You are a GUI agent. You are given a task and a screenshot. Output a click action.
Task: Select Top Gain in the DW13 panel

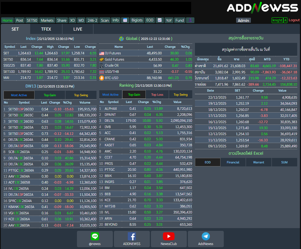pyautogui.click(x=50, y=95)
